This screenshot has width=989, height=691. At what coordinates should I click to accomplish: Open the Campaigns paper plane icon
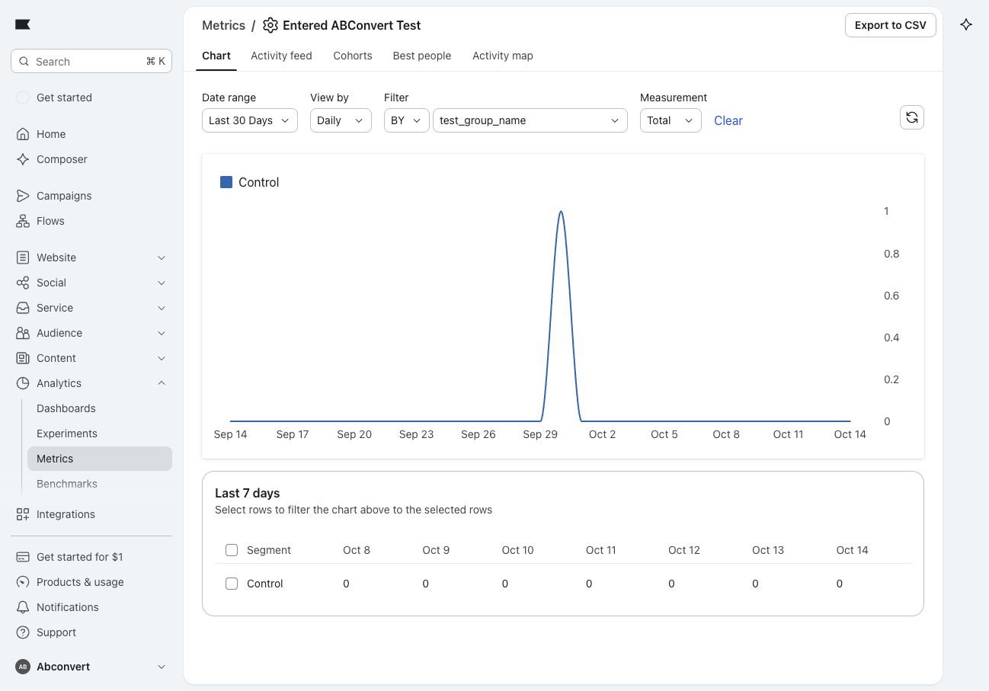click(23, 196)
